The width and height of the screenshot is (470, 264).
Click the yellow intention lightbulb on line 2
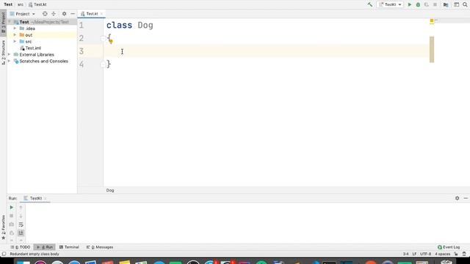tap(111, 41)
